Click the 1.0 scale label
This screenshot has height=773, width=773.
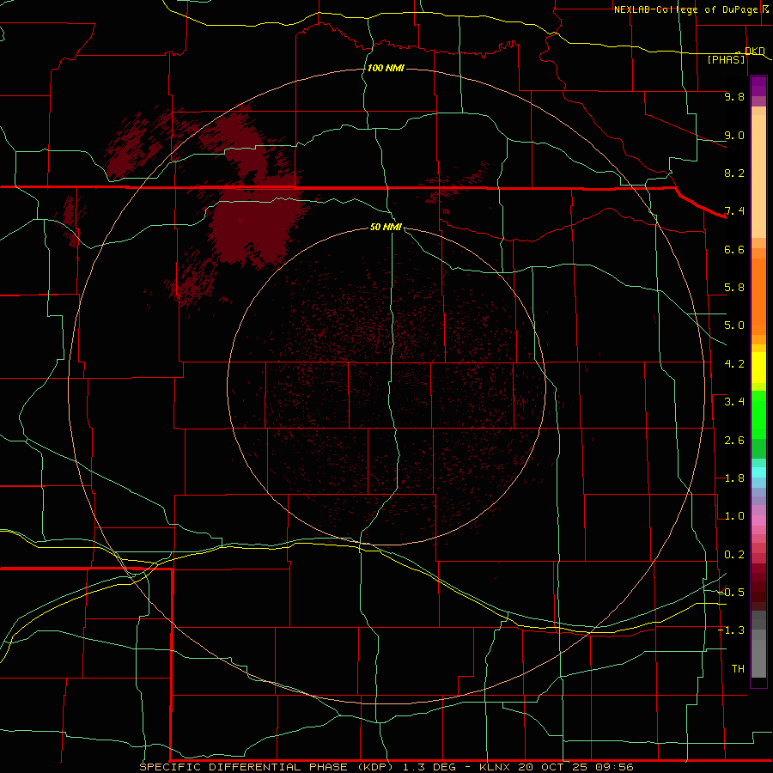pyautogui.click(x=734, y=516)
